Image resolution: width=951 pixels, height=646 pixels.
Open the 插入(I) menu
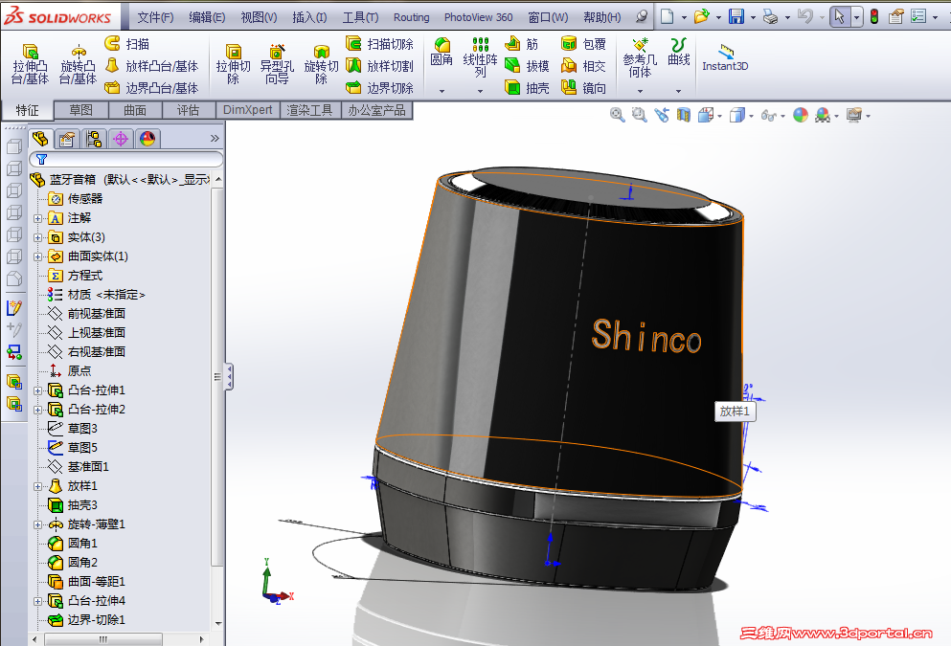point(309,17)
